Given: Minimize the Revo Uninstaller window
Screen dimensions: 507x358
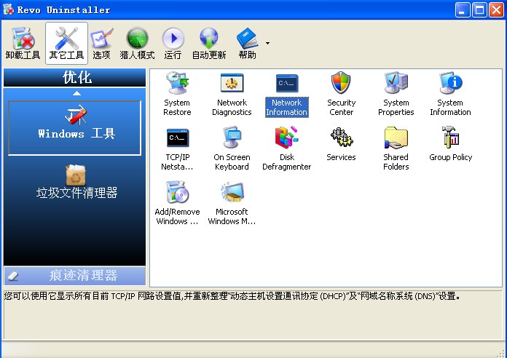Looking at the screenshot, I should (462, 9).
